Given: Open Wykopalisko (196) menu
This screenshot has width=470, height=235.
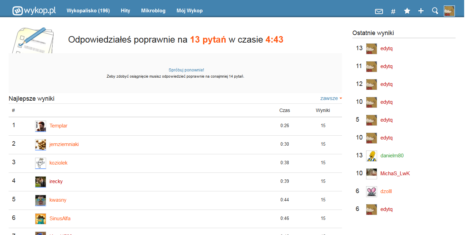Looking at the screenshot, I should coord(88,11).
